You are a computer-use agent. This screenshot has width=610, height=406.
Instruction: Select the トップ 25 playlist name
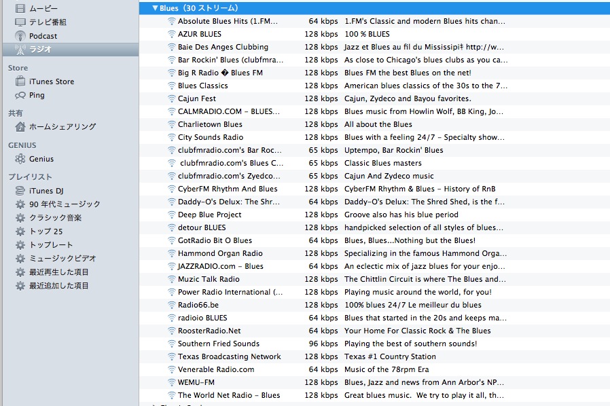(x=46, y=232)
